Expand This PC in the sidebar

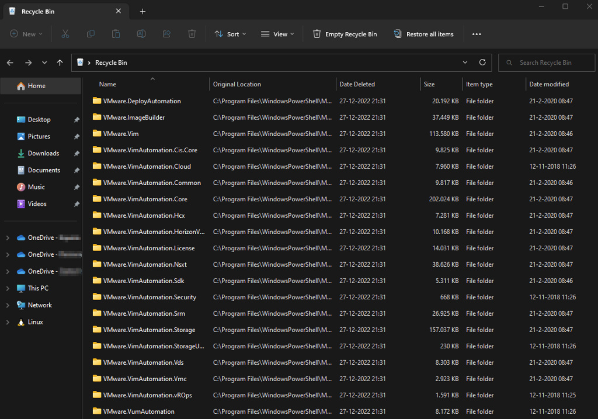[8, 288]
